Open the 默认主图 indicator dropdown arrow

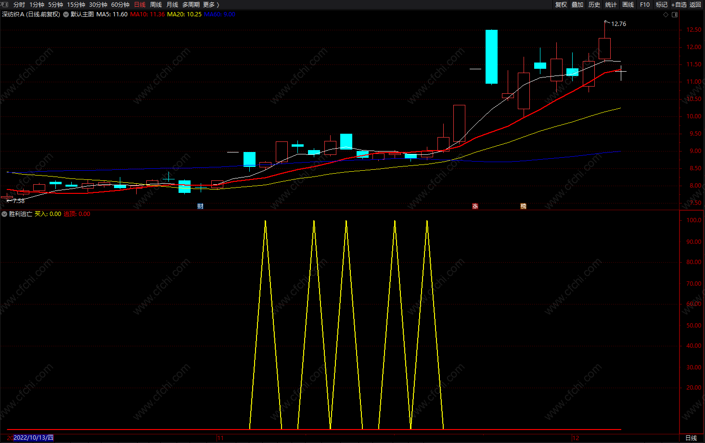pyautogui.click(x=66, y=14)
